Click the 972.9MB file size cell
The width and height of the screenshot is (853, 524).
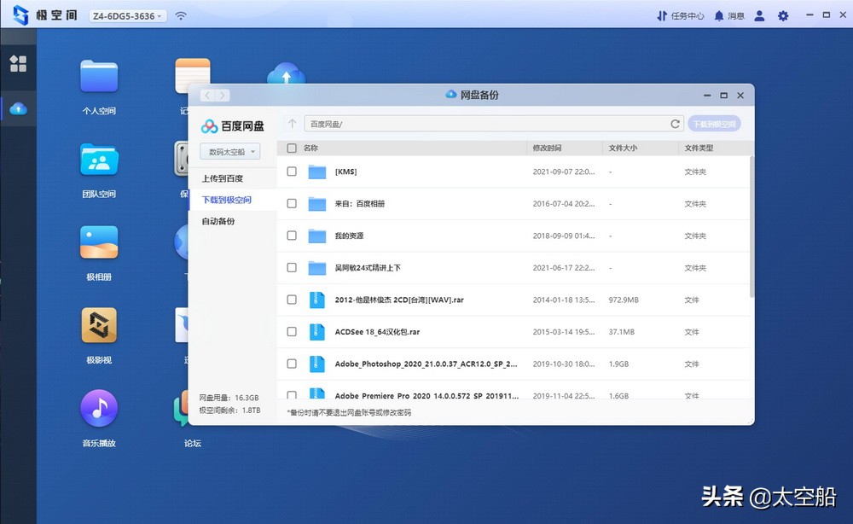tap(624, 300)
